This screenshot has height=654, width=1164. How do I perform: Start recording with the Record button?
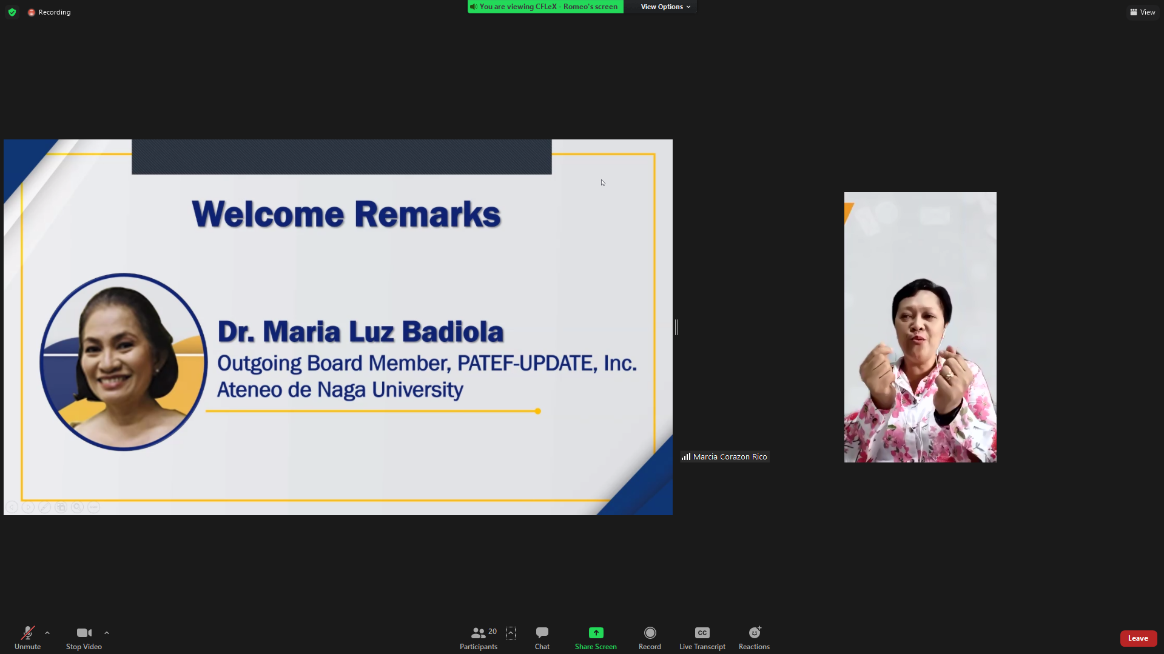[649, 638]
